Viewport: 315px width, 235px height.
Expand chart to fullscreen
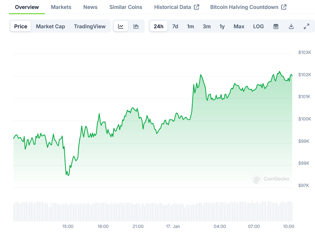(x=306, y=26)
